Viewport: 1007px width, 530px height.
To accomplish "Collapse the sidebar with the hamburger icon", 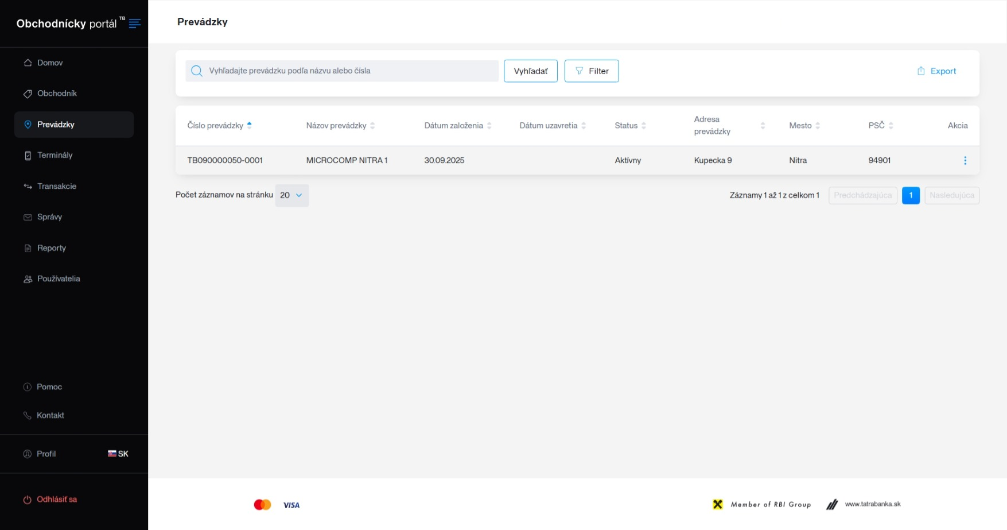I will (x=135, y=24).
